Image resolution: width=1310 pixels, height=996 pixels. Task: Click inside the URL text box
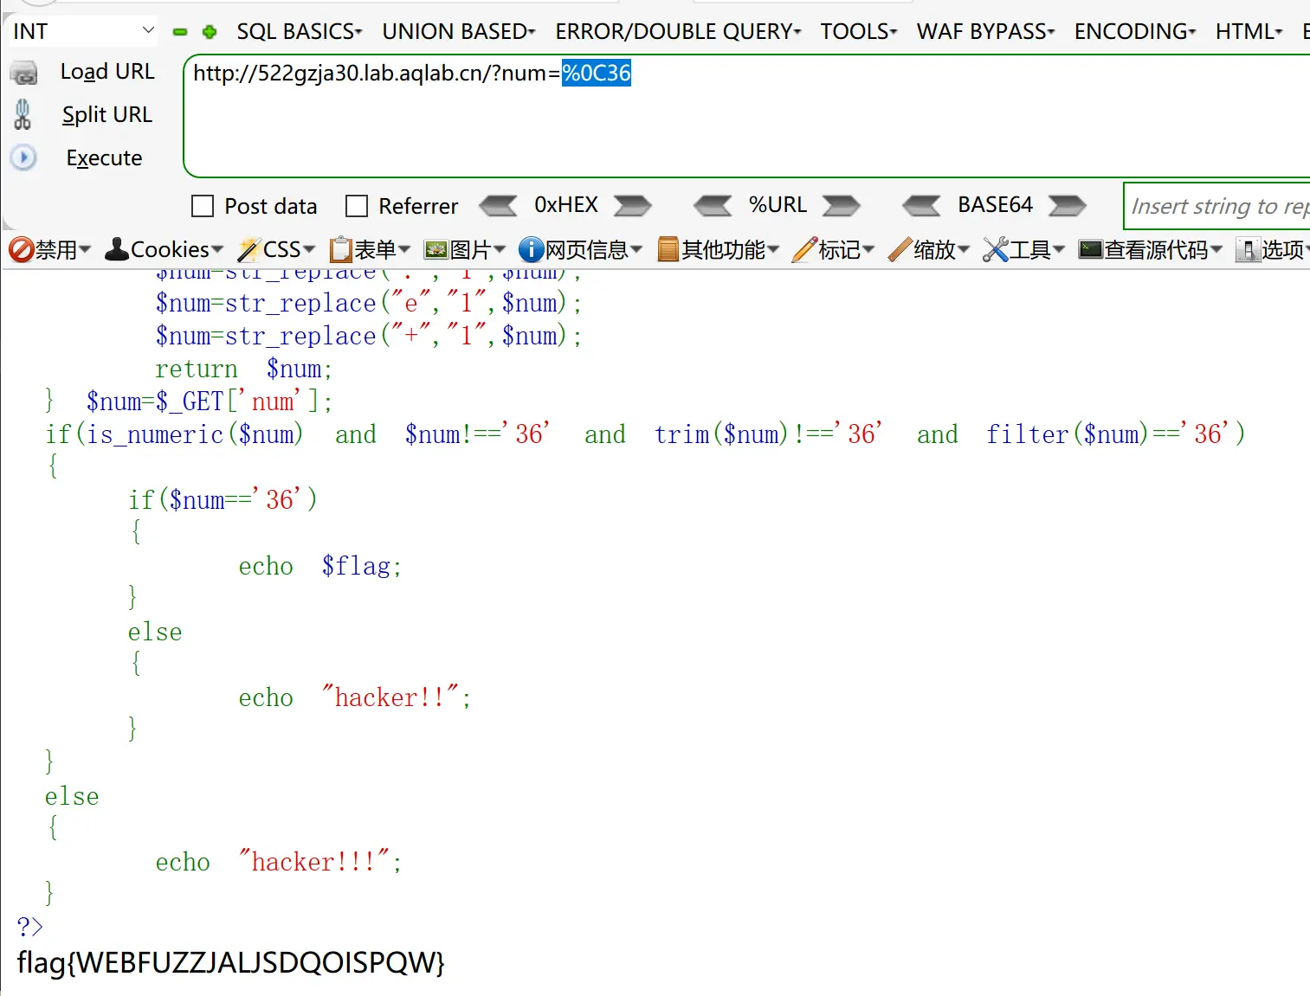tap(745, 121)
